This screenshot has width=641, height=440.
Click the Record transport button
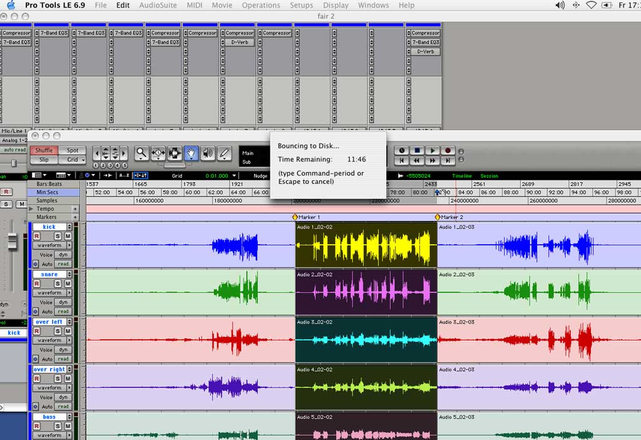click(x=448, y=150)
